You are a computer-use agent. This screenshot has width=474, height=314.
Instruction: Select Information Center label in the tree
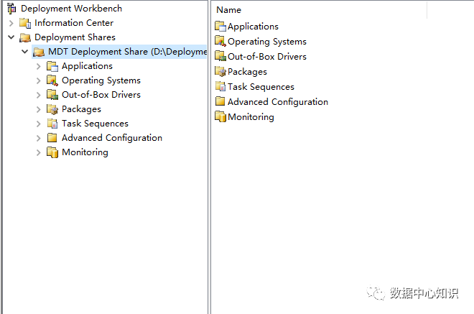74,23
